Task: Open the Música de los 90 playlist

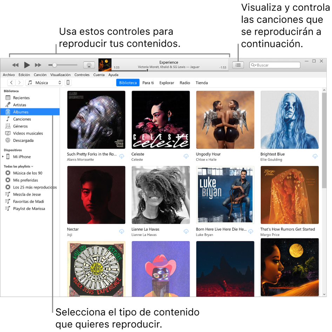Action: [x=30, y=173]
